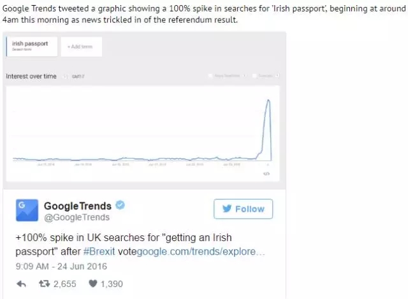Viewport: 408px width, 299px height.
Task: Click the @GoogleTrends handle
Action: tap(76, 218)
